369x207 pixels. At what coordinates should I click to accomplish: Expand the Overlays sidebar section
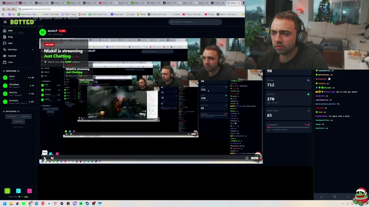(18, 49)
